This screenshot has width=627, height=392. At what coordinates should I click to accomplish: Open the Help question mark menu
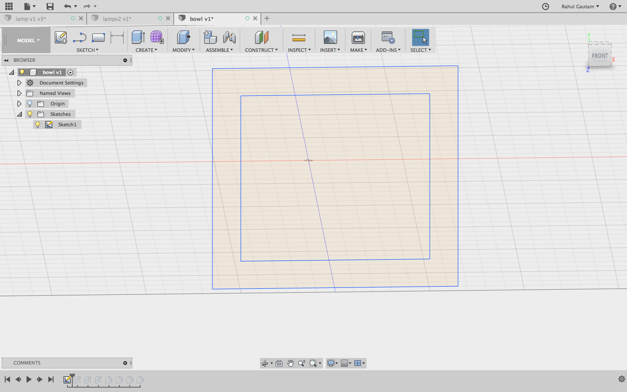(615, 6)
